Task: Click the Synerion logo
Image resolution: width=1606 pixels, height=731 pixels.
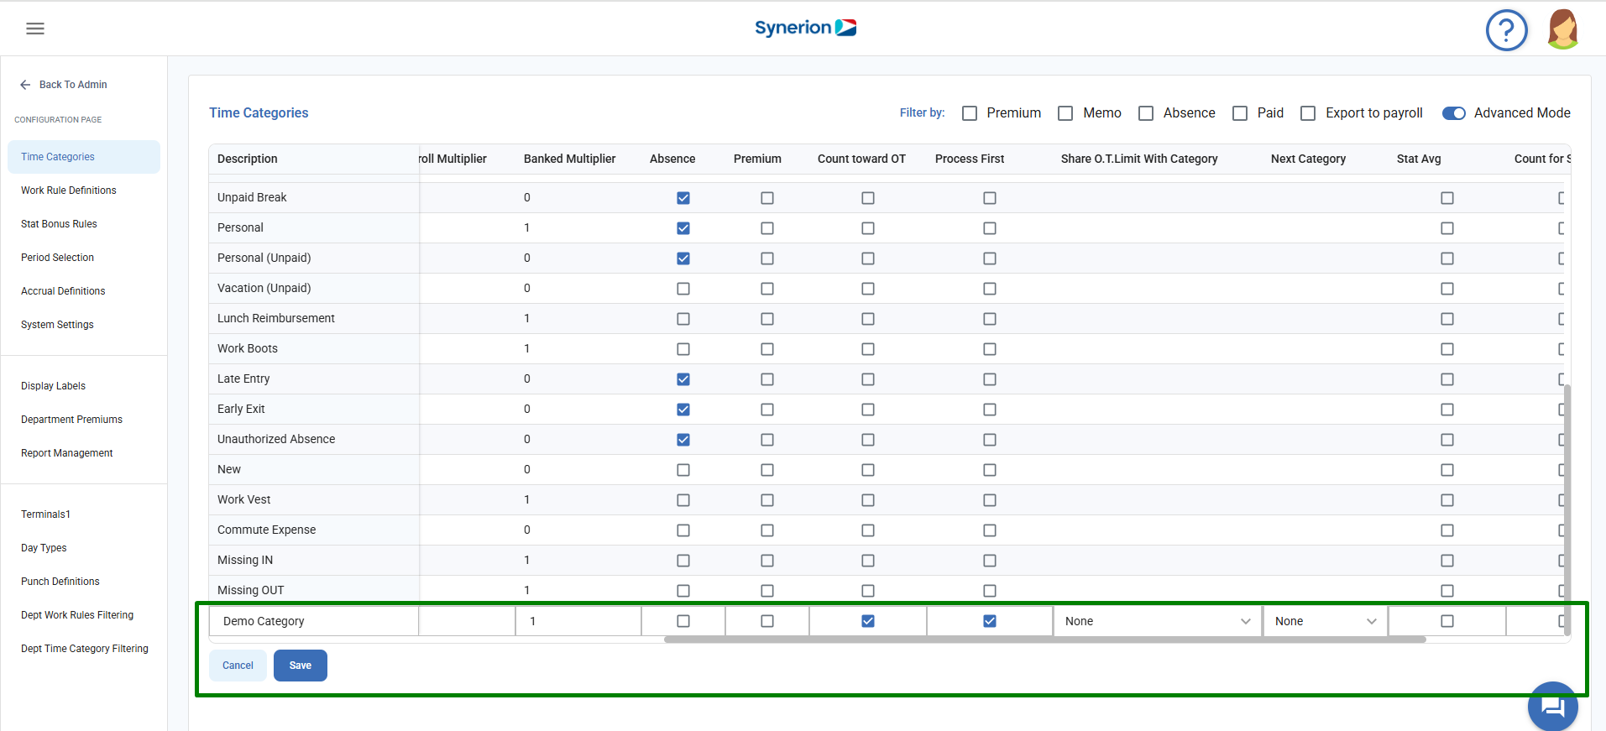Action: pyautogui.click(x=805, y=28)
